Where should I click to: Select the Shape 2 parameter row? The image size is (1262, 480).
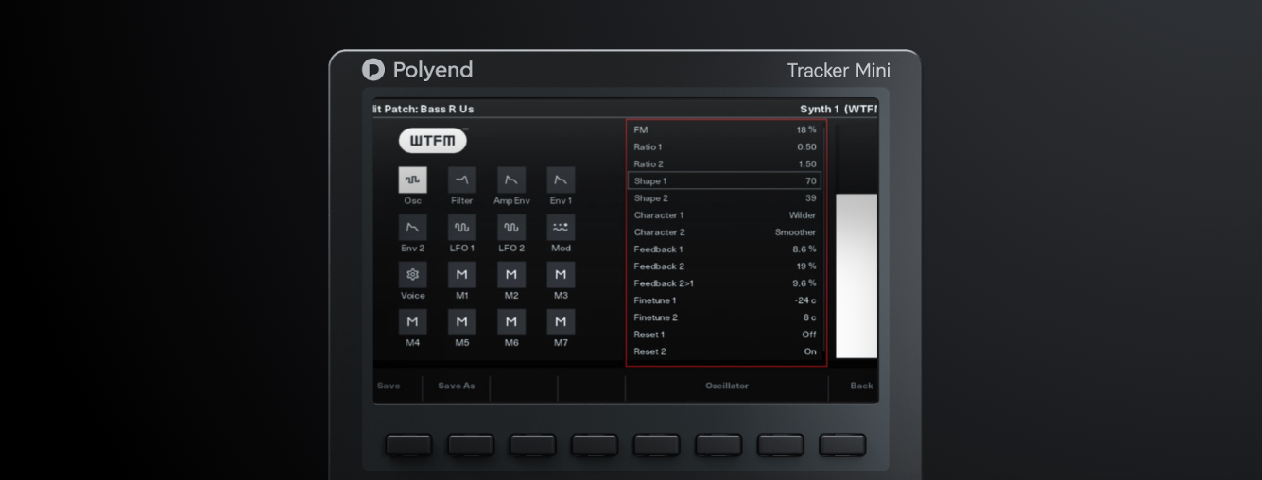(x=725, y=198)
